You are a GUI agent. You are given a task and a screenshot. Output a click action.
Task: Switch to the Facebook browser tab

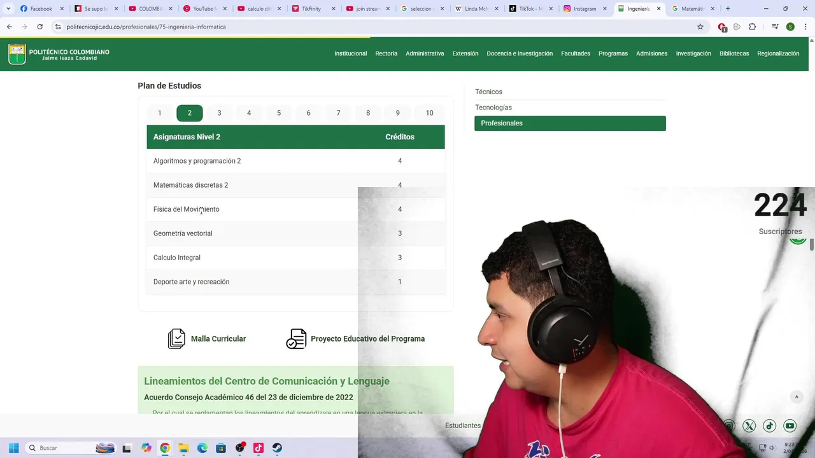pos(41,9)
